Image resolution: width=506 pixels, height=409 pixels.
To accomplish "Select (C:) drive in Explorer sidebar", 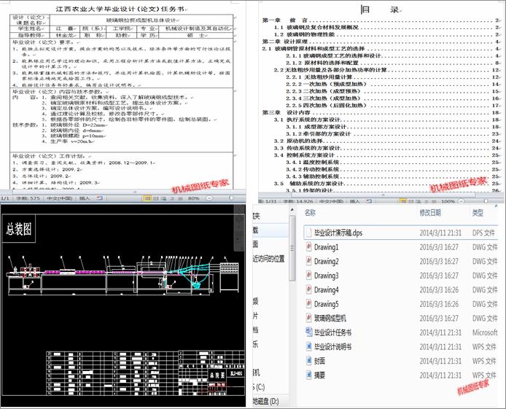I will pos(259,387).
